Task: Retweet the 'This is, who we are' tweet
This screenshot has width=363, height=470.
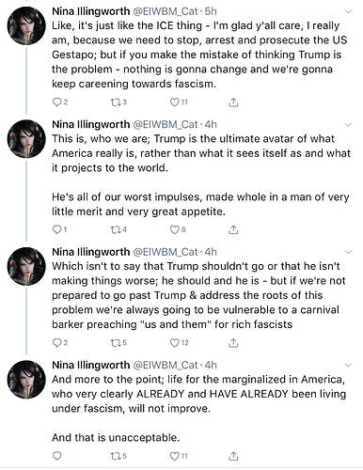Action: (115, 229)
